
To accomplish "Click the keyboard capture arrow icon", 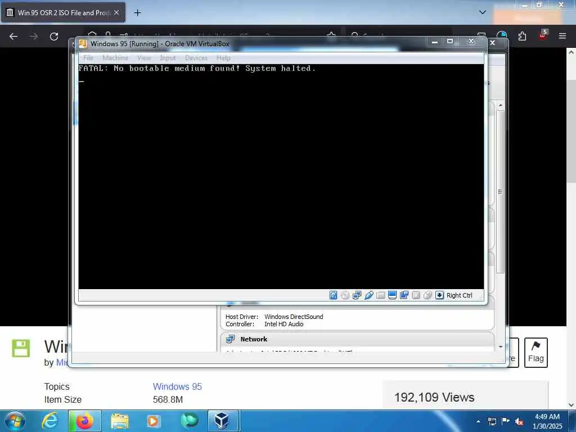I will pos(439,295).
